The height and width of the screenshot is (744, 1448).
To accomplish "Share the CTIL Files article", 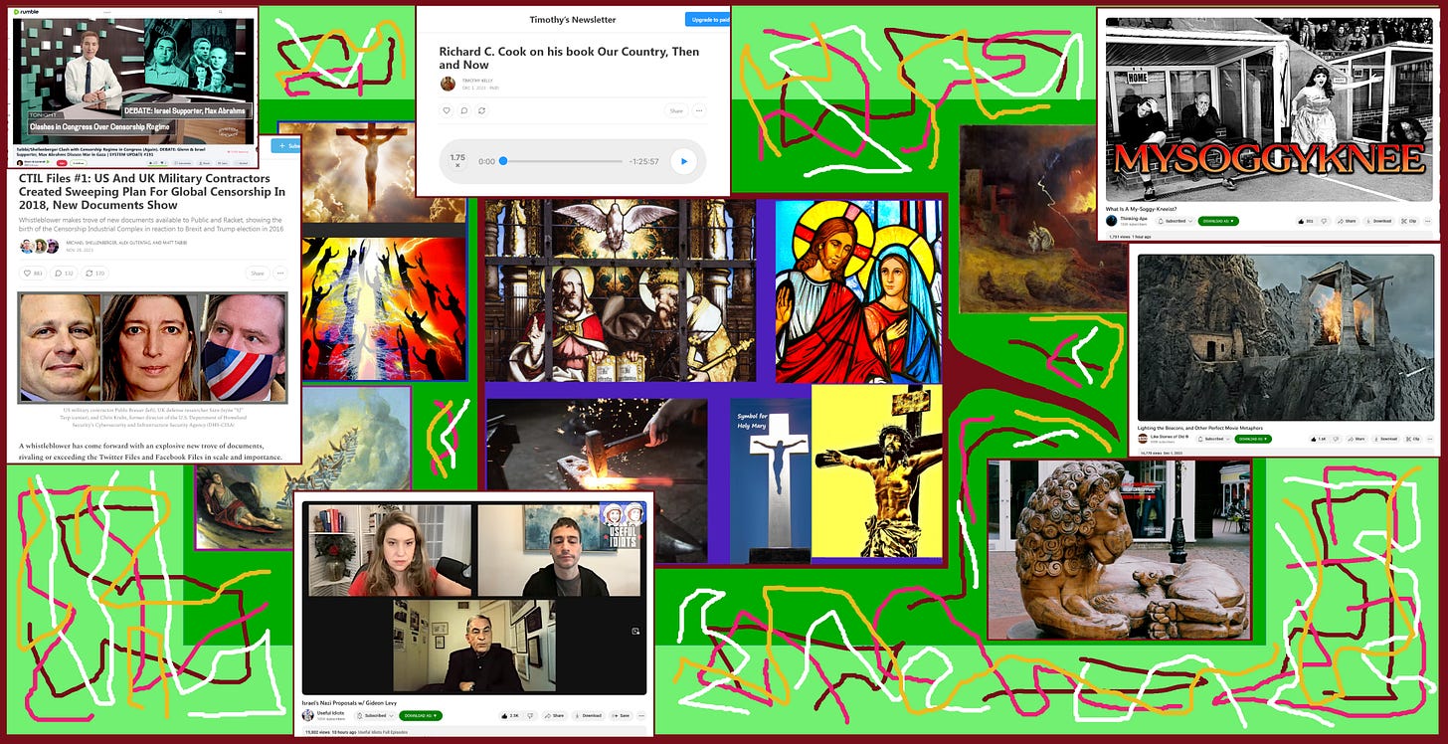I will [258, 273].
